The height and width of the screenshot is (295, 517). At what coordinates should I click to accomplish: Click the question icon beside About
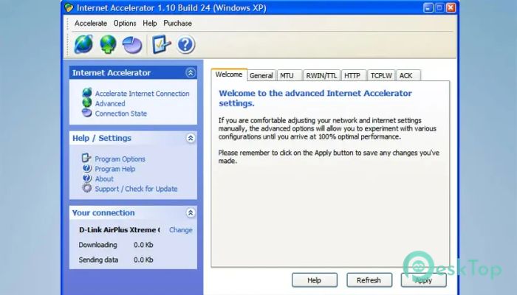click(86, 178)
